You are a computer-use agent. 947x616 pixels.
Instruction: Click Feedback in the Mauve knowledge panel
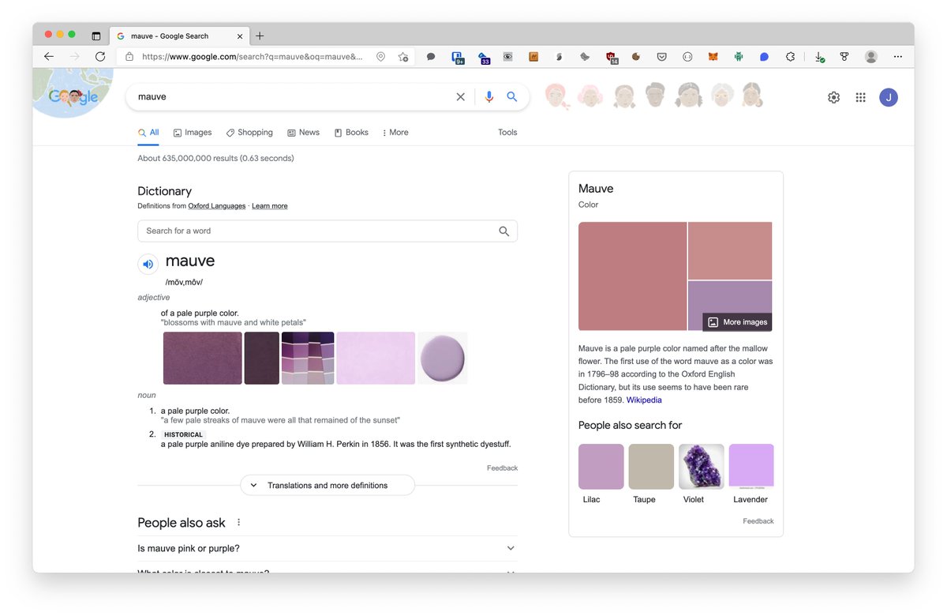pyautogui.click(x=758, y=521)
